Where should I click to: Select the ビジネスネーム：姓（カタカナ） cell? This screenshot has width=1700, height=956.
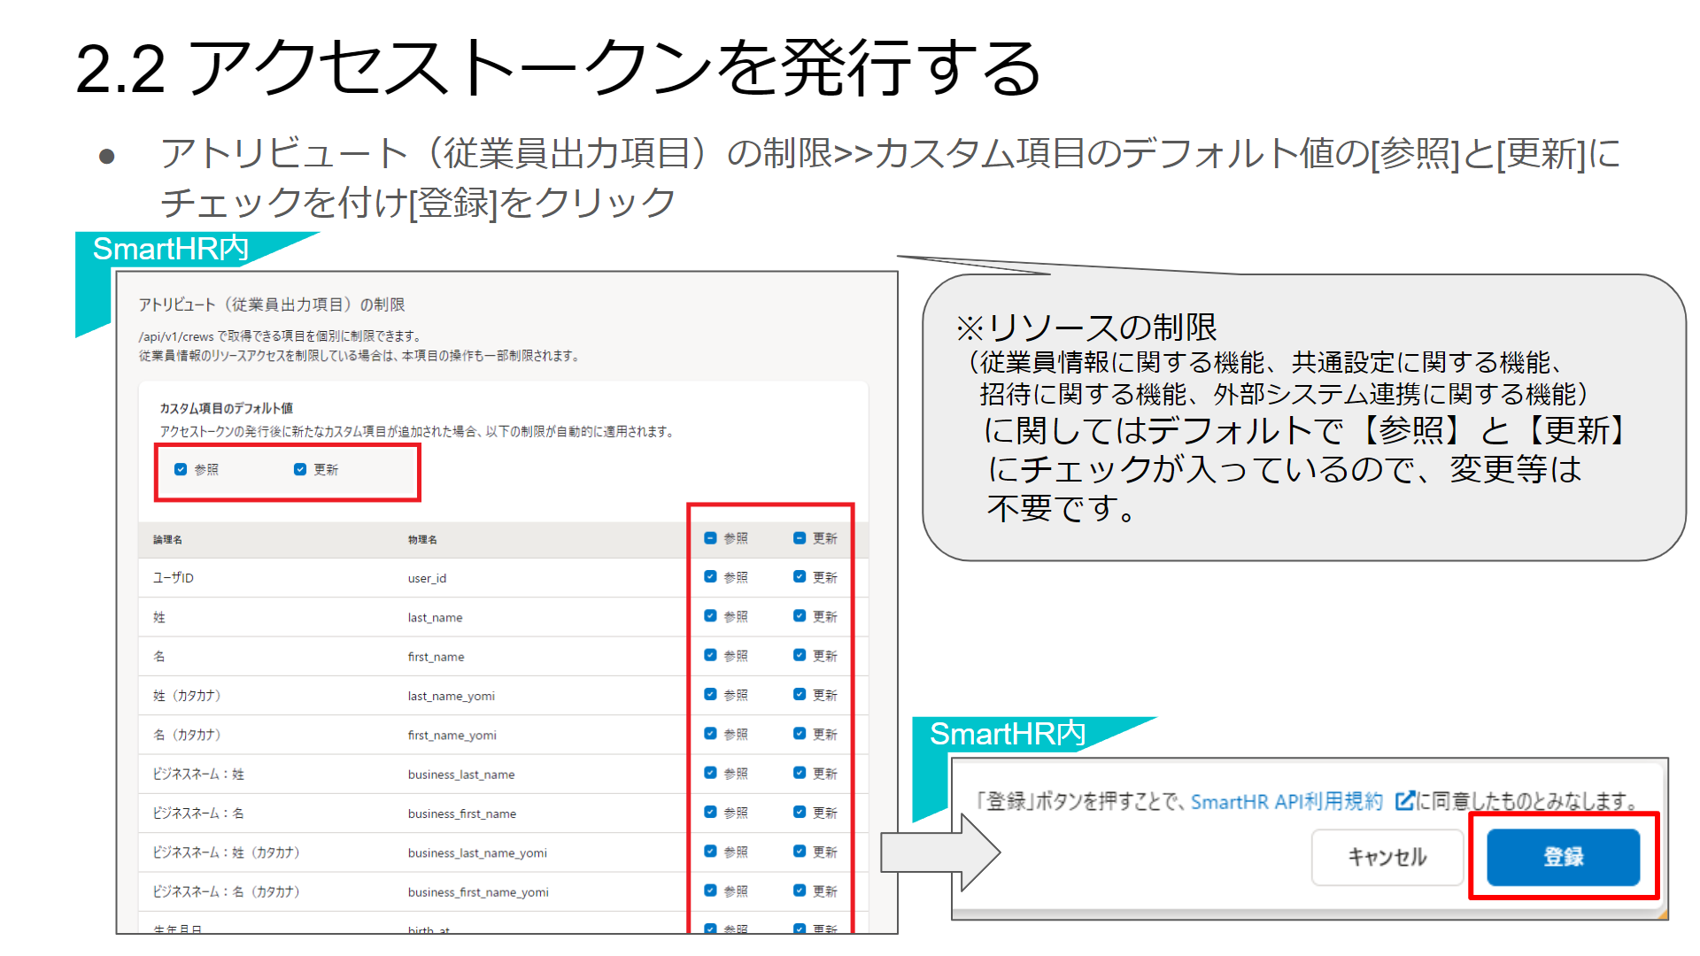[x=227, y=852]
